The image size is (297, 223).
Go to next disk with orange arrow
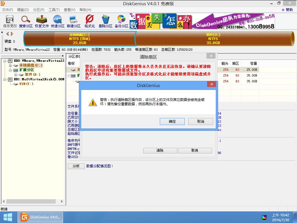click(x=12, y=34)
